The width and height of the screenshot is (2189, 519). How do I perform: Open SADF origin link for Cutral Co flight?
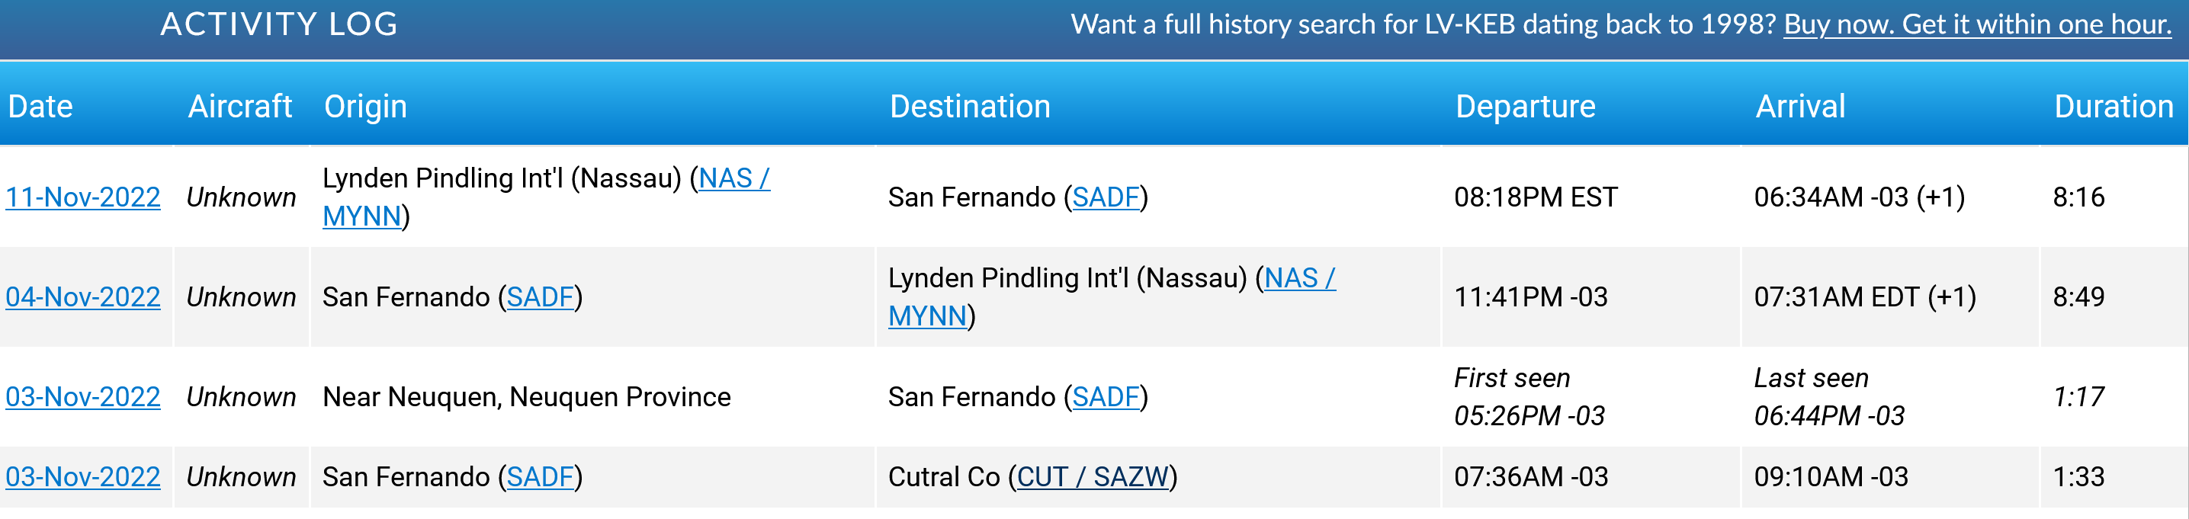pyautogui.click(x=540, y=477)
